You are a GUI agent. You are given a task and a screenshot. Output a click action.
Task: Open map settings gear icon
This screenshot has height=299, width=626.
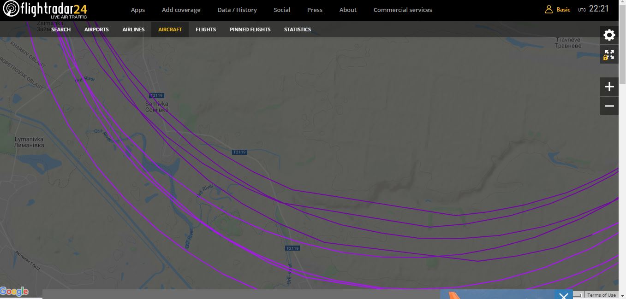(609, 35)
